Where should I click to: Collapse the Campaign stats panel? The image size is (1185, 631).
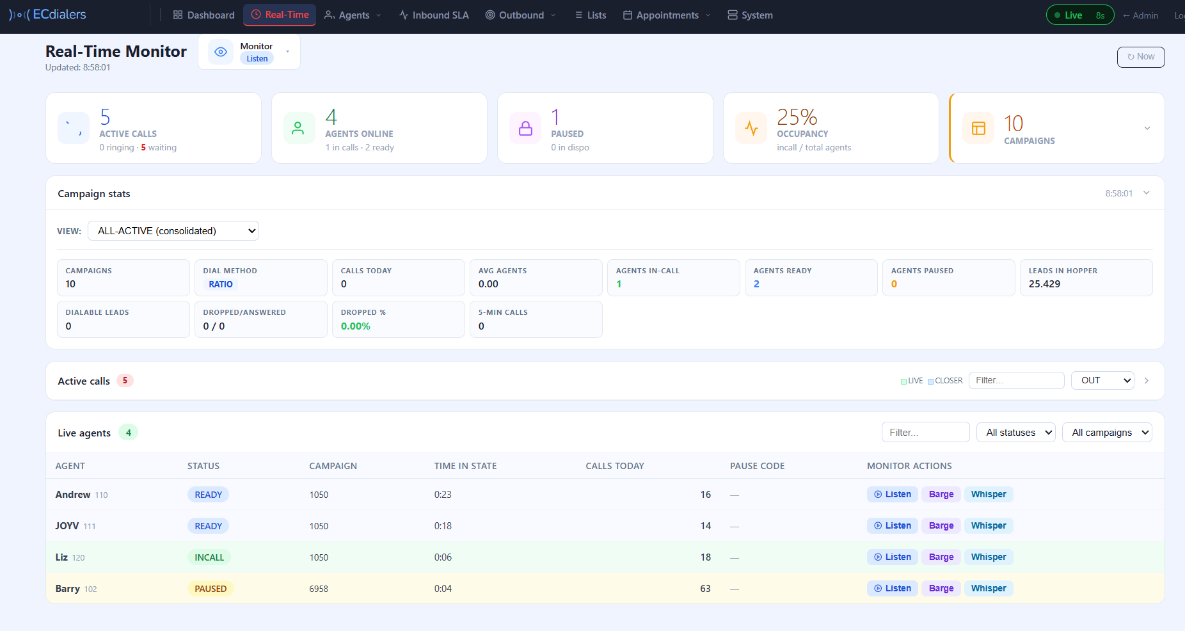point(1147,193)
